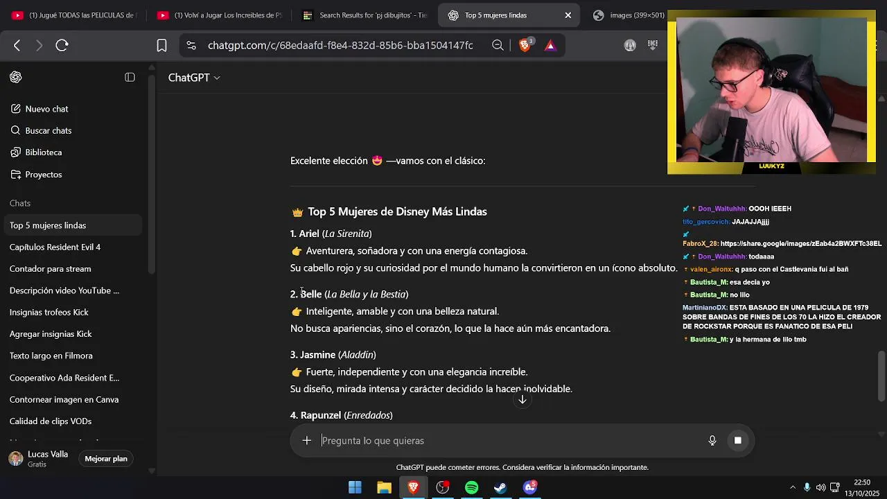Screen dimensions: 887x499
Task: Open the 22:50 clock and date panel
Action: click(x=862, y=487)
